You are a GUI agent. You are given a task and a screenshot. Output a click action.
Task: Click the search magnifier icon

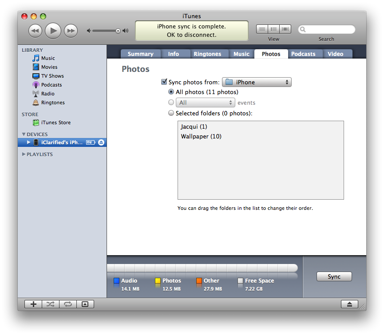[x=303, y=29]
